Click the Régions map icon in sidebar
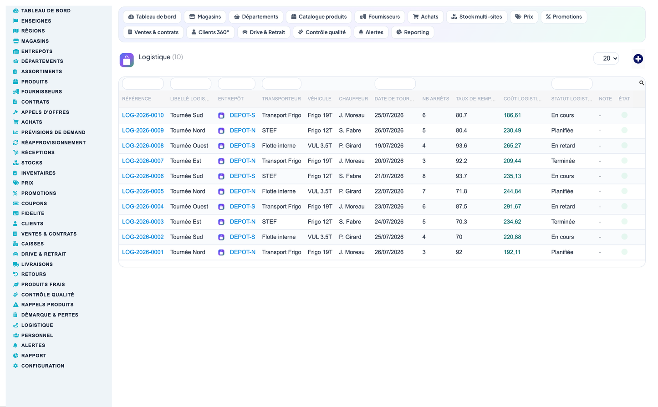Image resolution: width=658 pixels, height=407 pixels. pyautogui.click(x=16, y=31)
